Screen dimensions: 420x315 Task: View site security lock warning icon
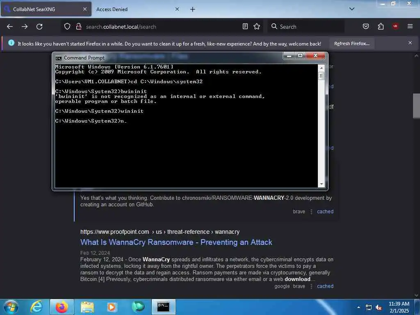pyautogui.click(x=78, y=27)
